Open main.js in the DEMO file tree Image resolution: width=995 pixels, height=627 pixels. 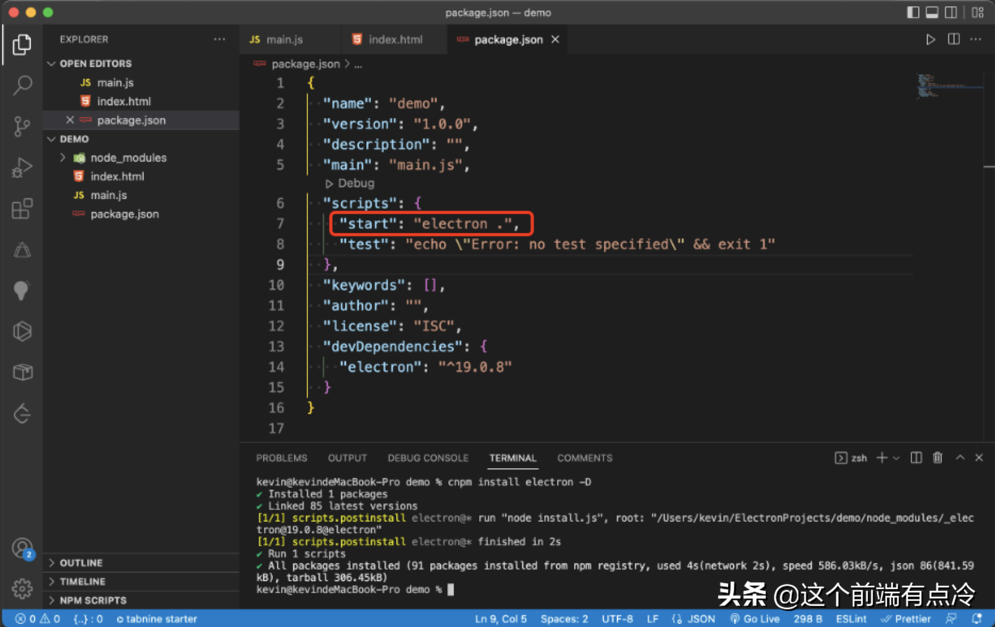[141, 195]
